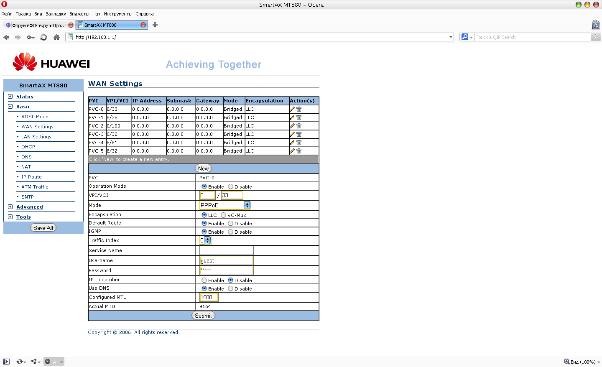Click the edit pencil icon for PVC-0
Viewport: 602px width, 367px height.
tap(292, 109)
